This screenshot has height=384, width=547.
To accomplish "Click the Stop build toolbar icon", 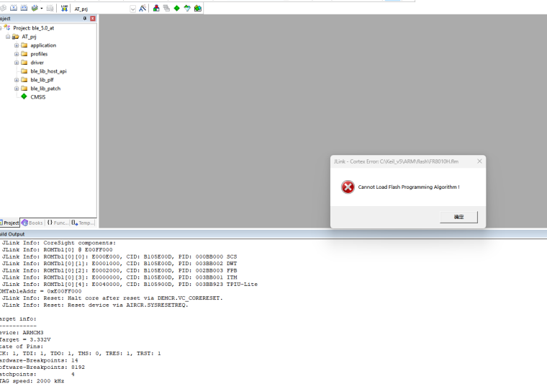I will pyautogui.click(x=50, y=8).
